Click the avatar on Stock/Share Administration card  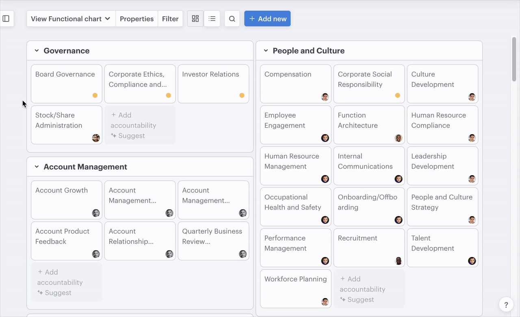(96, 138)
